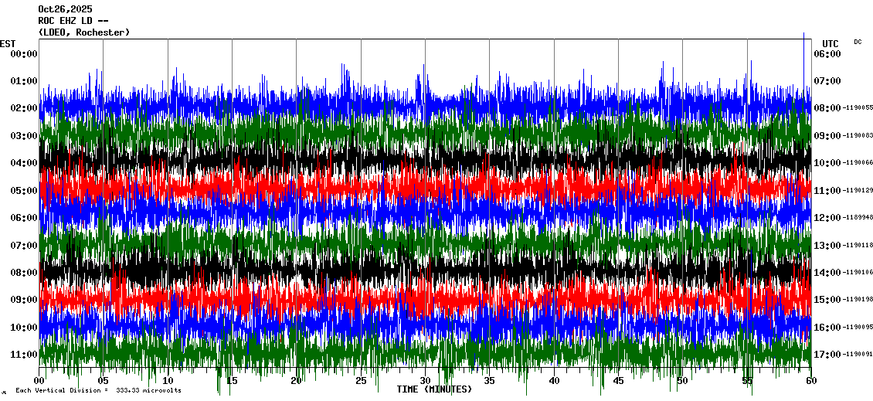The image size is (873, 401).
Task: Click the EST "06:00" row label
Action: (24, 218)
